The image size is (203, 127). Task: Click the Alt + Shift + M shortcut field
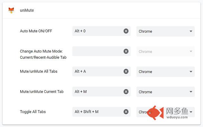click(97, 112)
